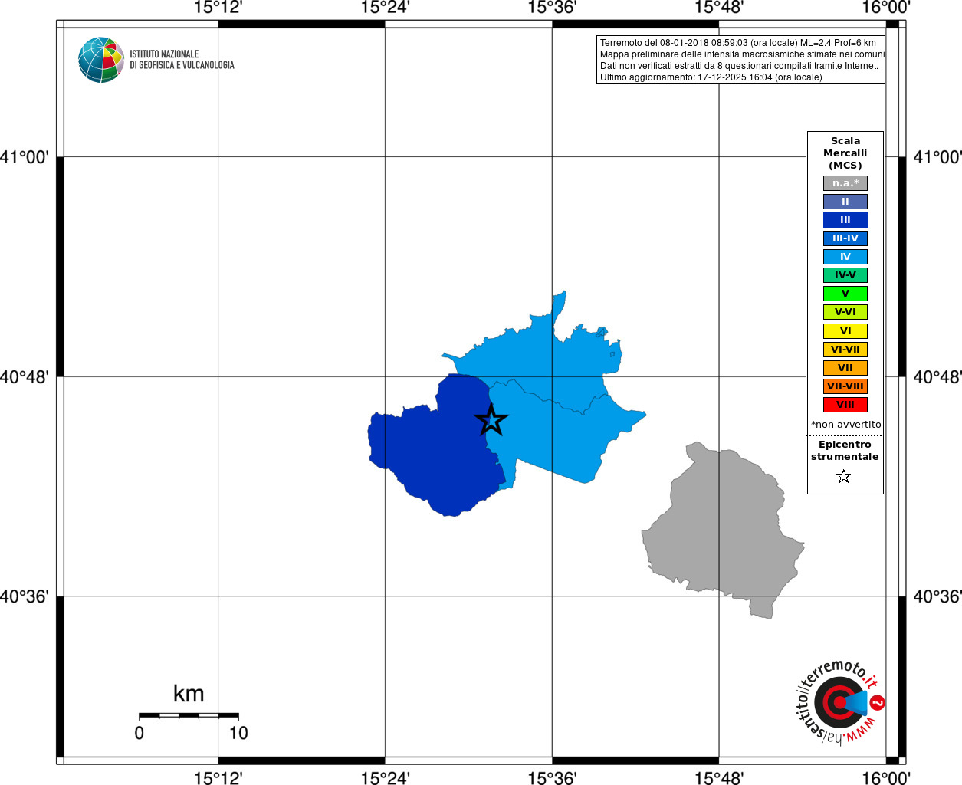Click the left axis label 41°00'
Viewport: 962px width, 785px height.
point(25,157)
